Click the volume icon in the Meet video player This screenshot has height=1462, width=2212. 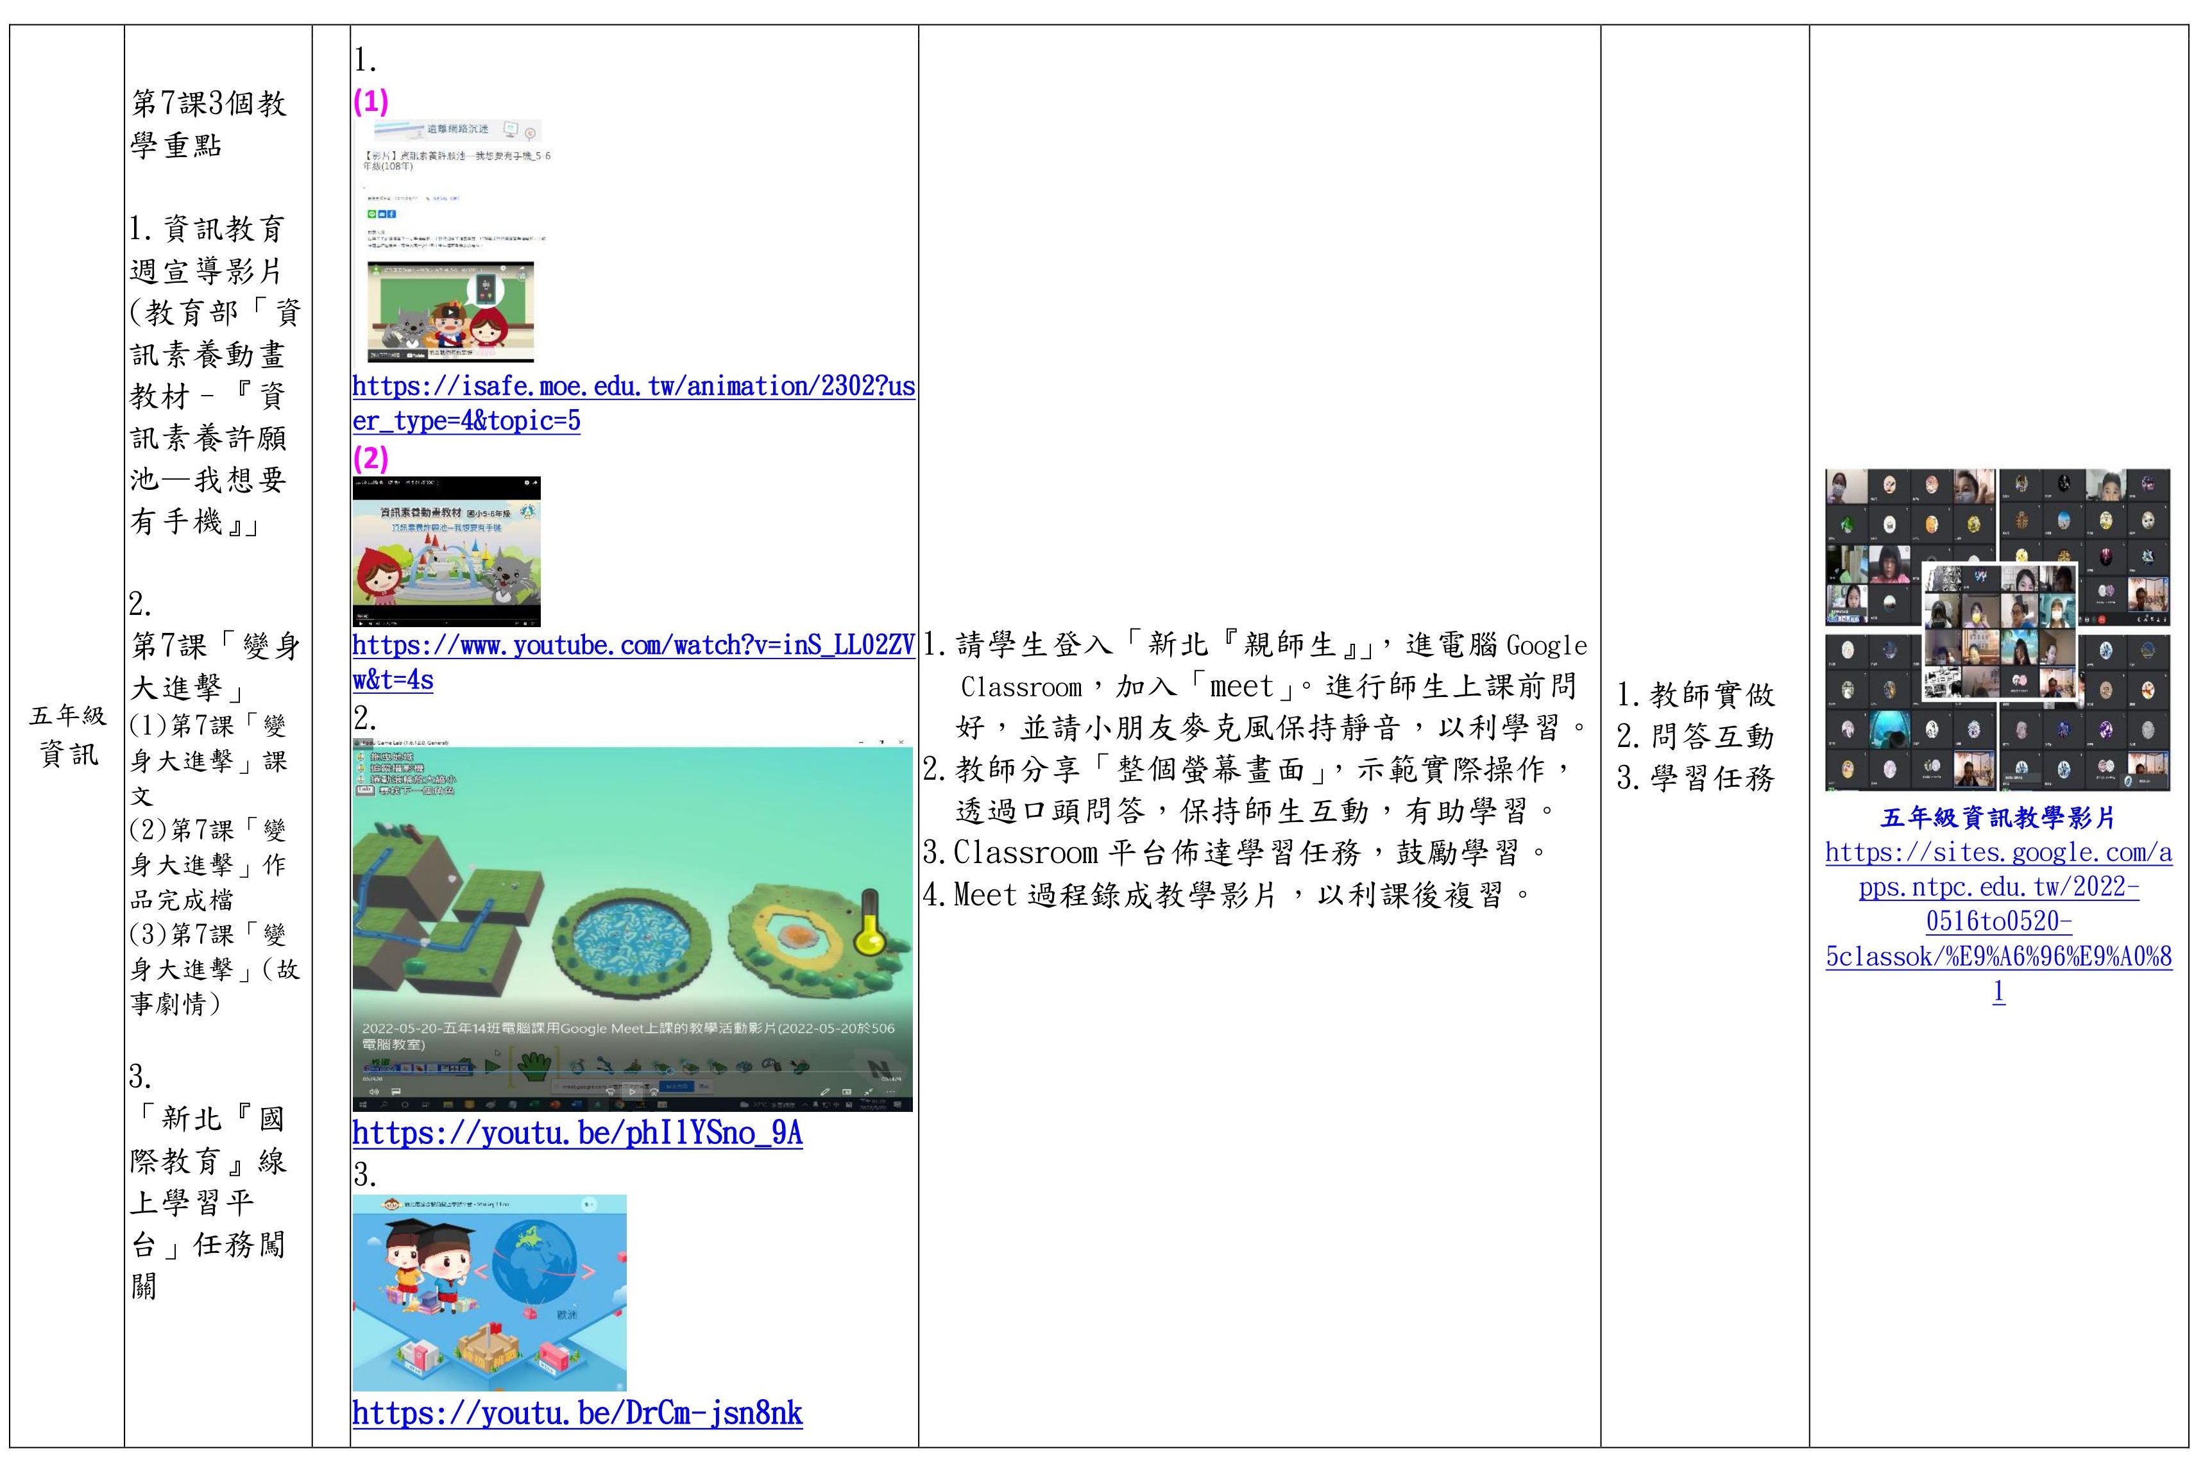(x=374, y=1091)
